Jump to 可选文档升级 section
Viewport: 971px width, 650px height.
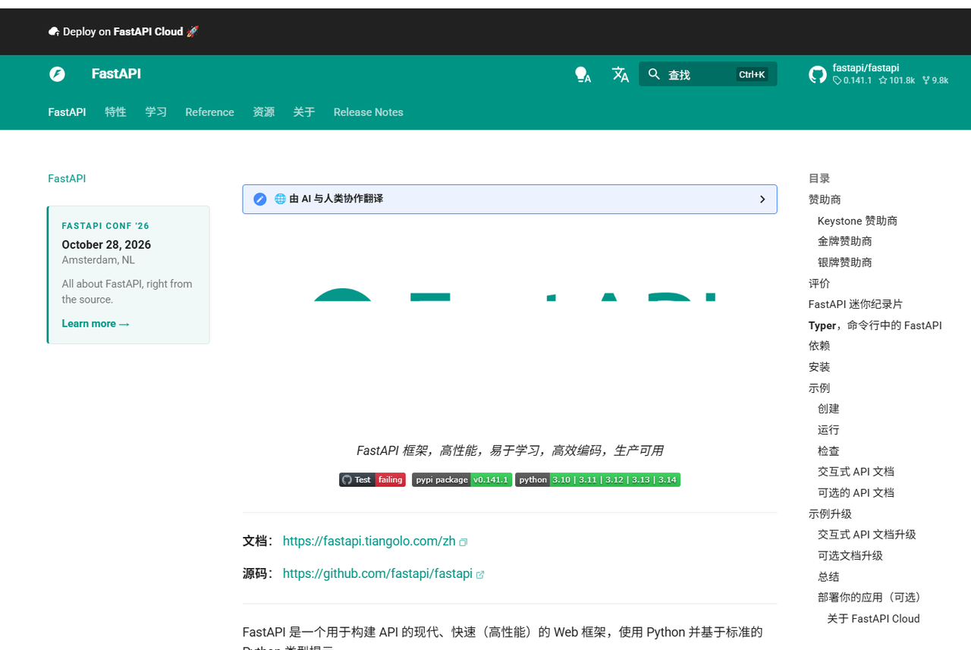click(850, 556)
